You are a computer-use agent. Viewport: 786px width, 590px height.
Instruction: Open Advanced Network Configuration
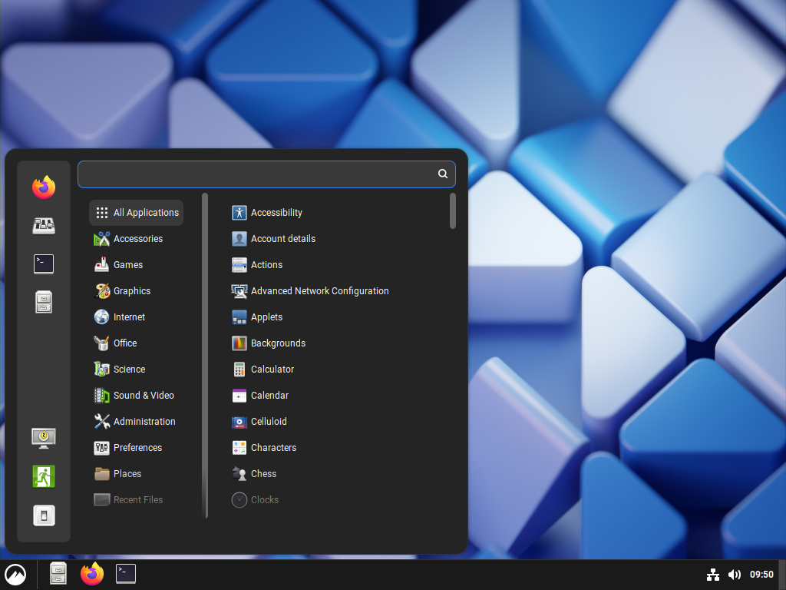pyautogui.click(x=319, y=290)
